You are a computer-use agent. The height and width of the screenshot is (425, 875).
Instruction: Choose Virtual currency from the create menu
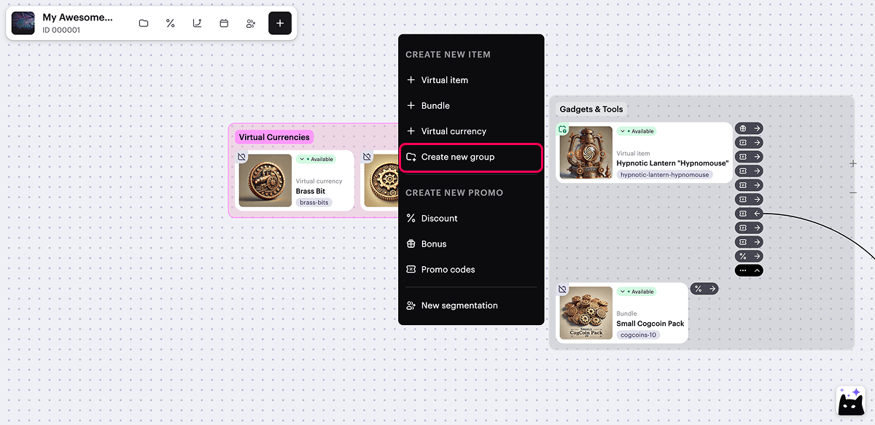pos(453,131)
